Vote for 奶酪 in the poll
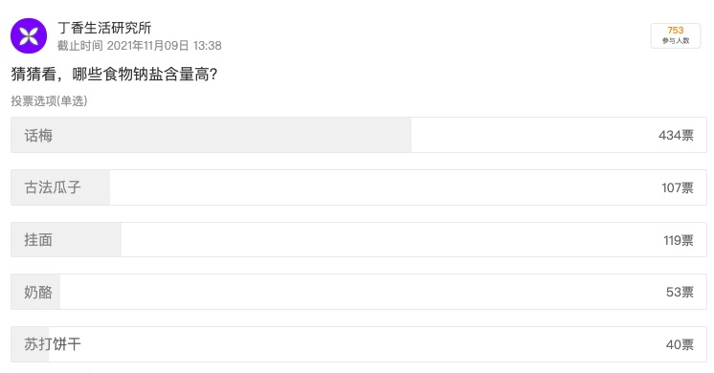 coord(359,292)
